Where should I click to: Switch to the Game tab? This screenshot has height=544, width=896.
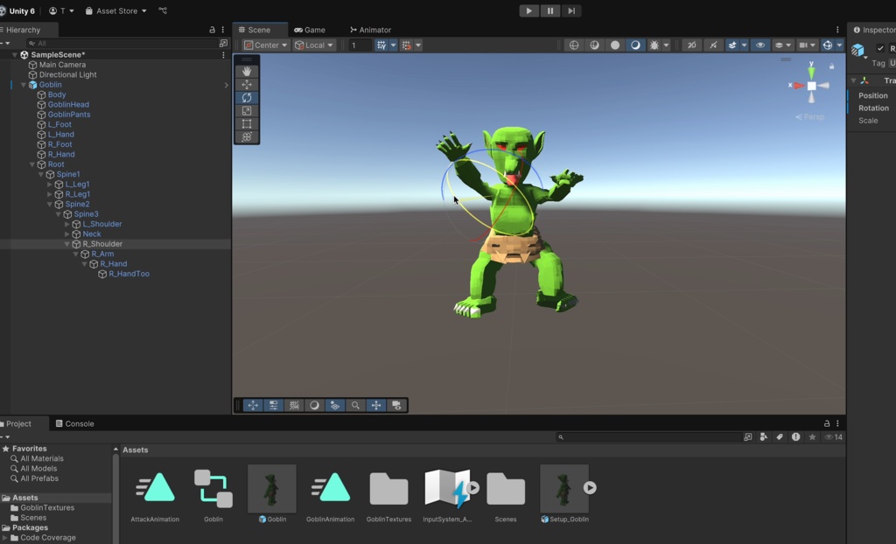click(311, 29)
